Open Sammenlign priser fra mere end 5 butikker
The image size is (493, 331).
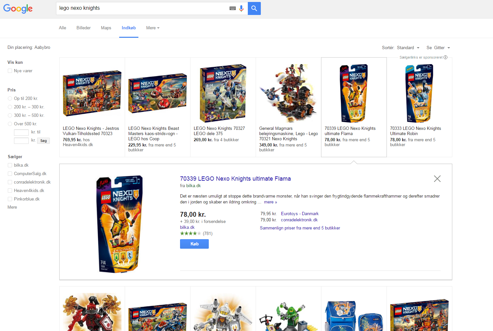(300, 228)
